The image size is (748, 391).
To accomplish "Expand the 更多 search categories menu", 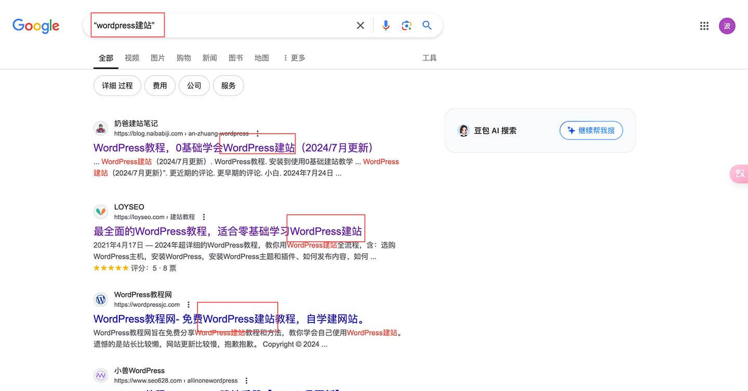I will click(294, 58).
